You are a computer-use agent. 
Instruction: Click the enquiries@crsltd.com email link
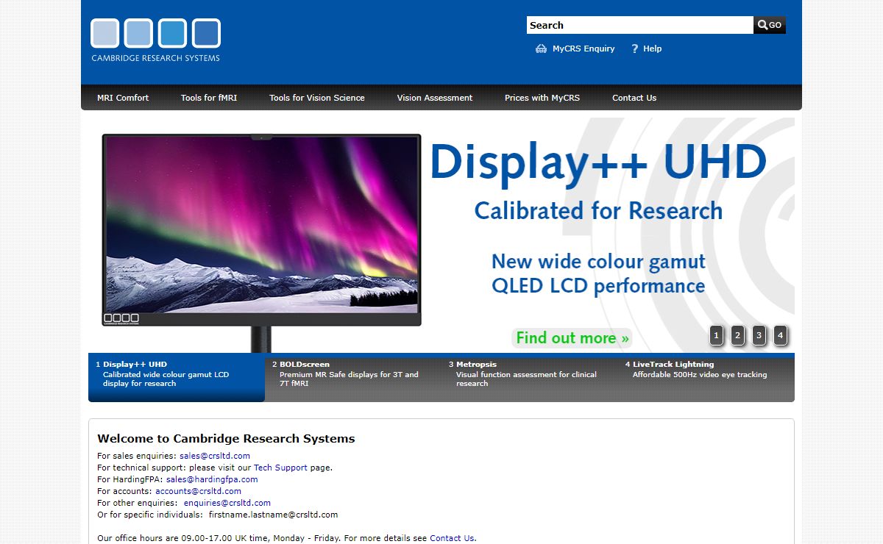227,503
